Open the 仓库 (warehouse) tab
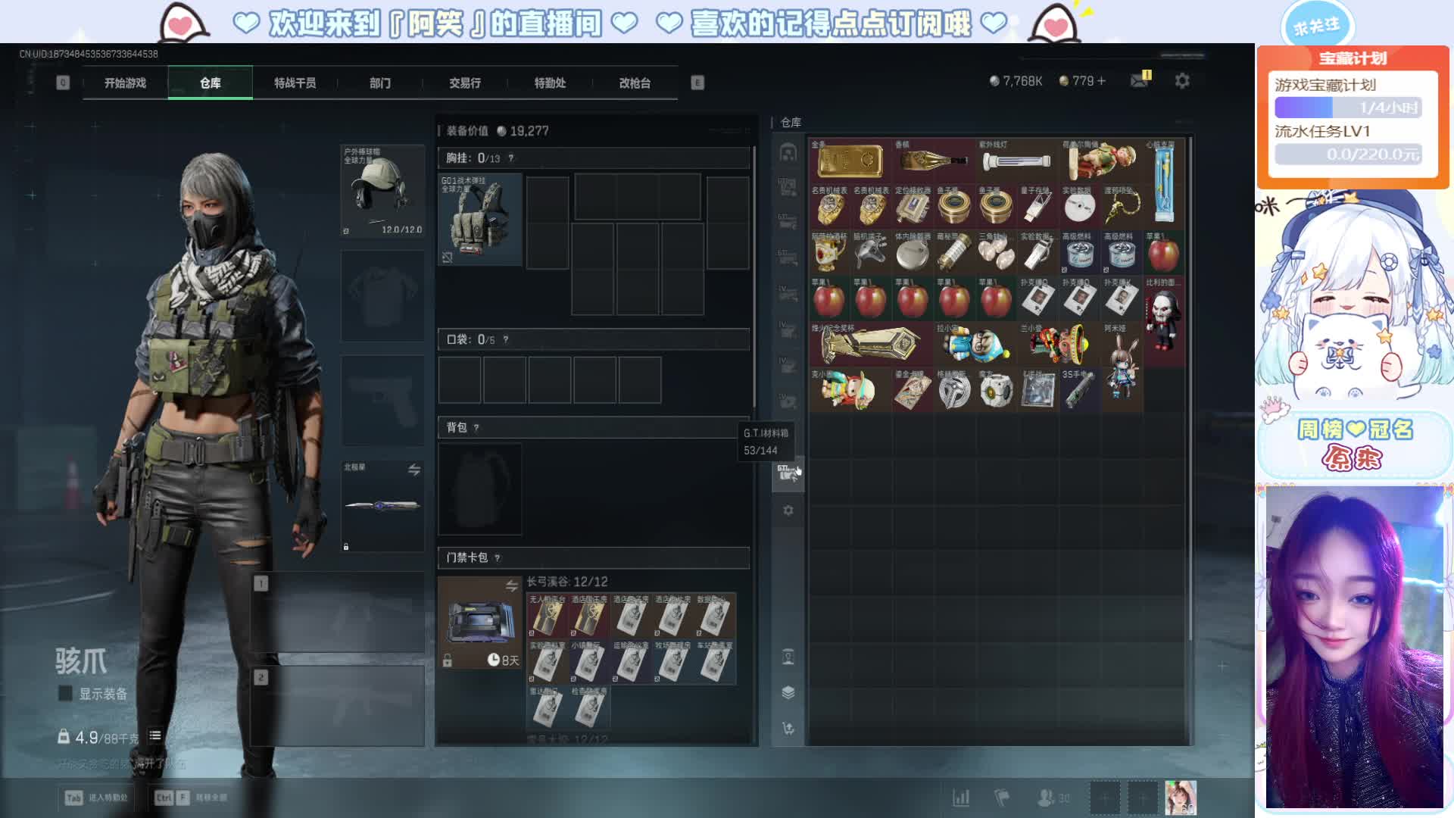This screenshot has width=1454, height=818. (210, 83)
